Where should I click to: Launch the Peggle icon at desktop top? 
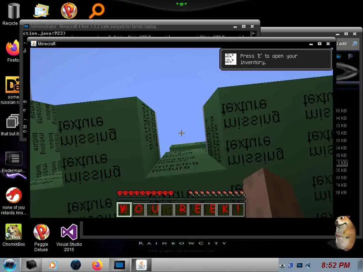69,10
